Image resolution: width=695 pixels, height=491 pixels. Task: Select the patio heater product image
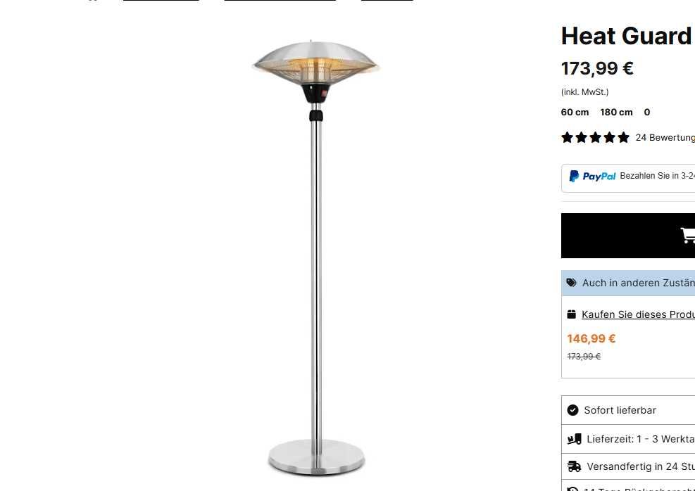tap(316, 257)
